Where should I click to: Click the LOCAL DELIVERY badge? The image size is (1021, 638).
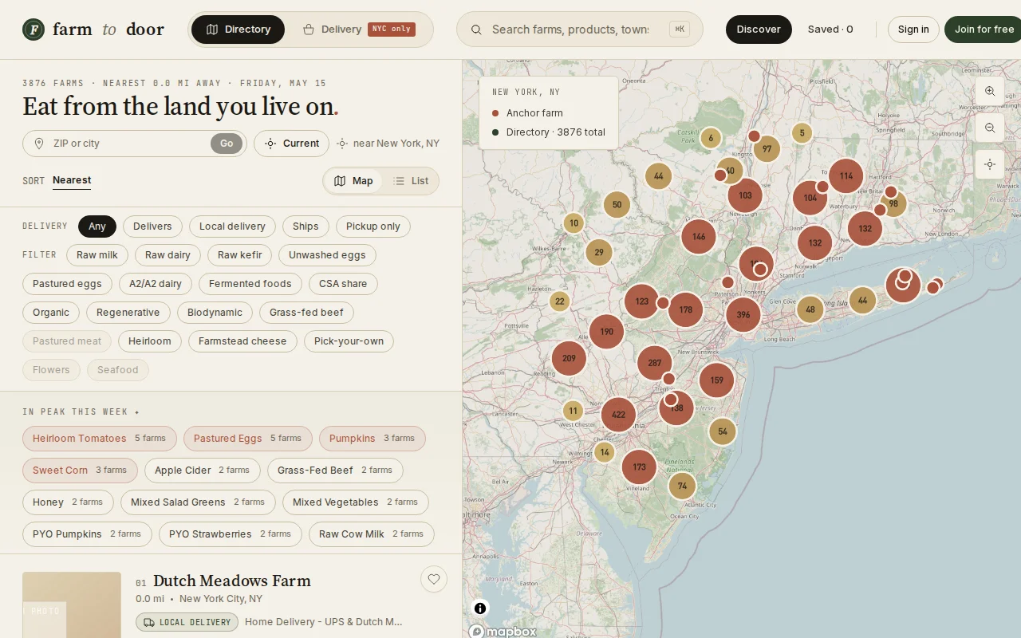[187, 622]
